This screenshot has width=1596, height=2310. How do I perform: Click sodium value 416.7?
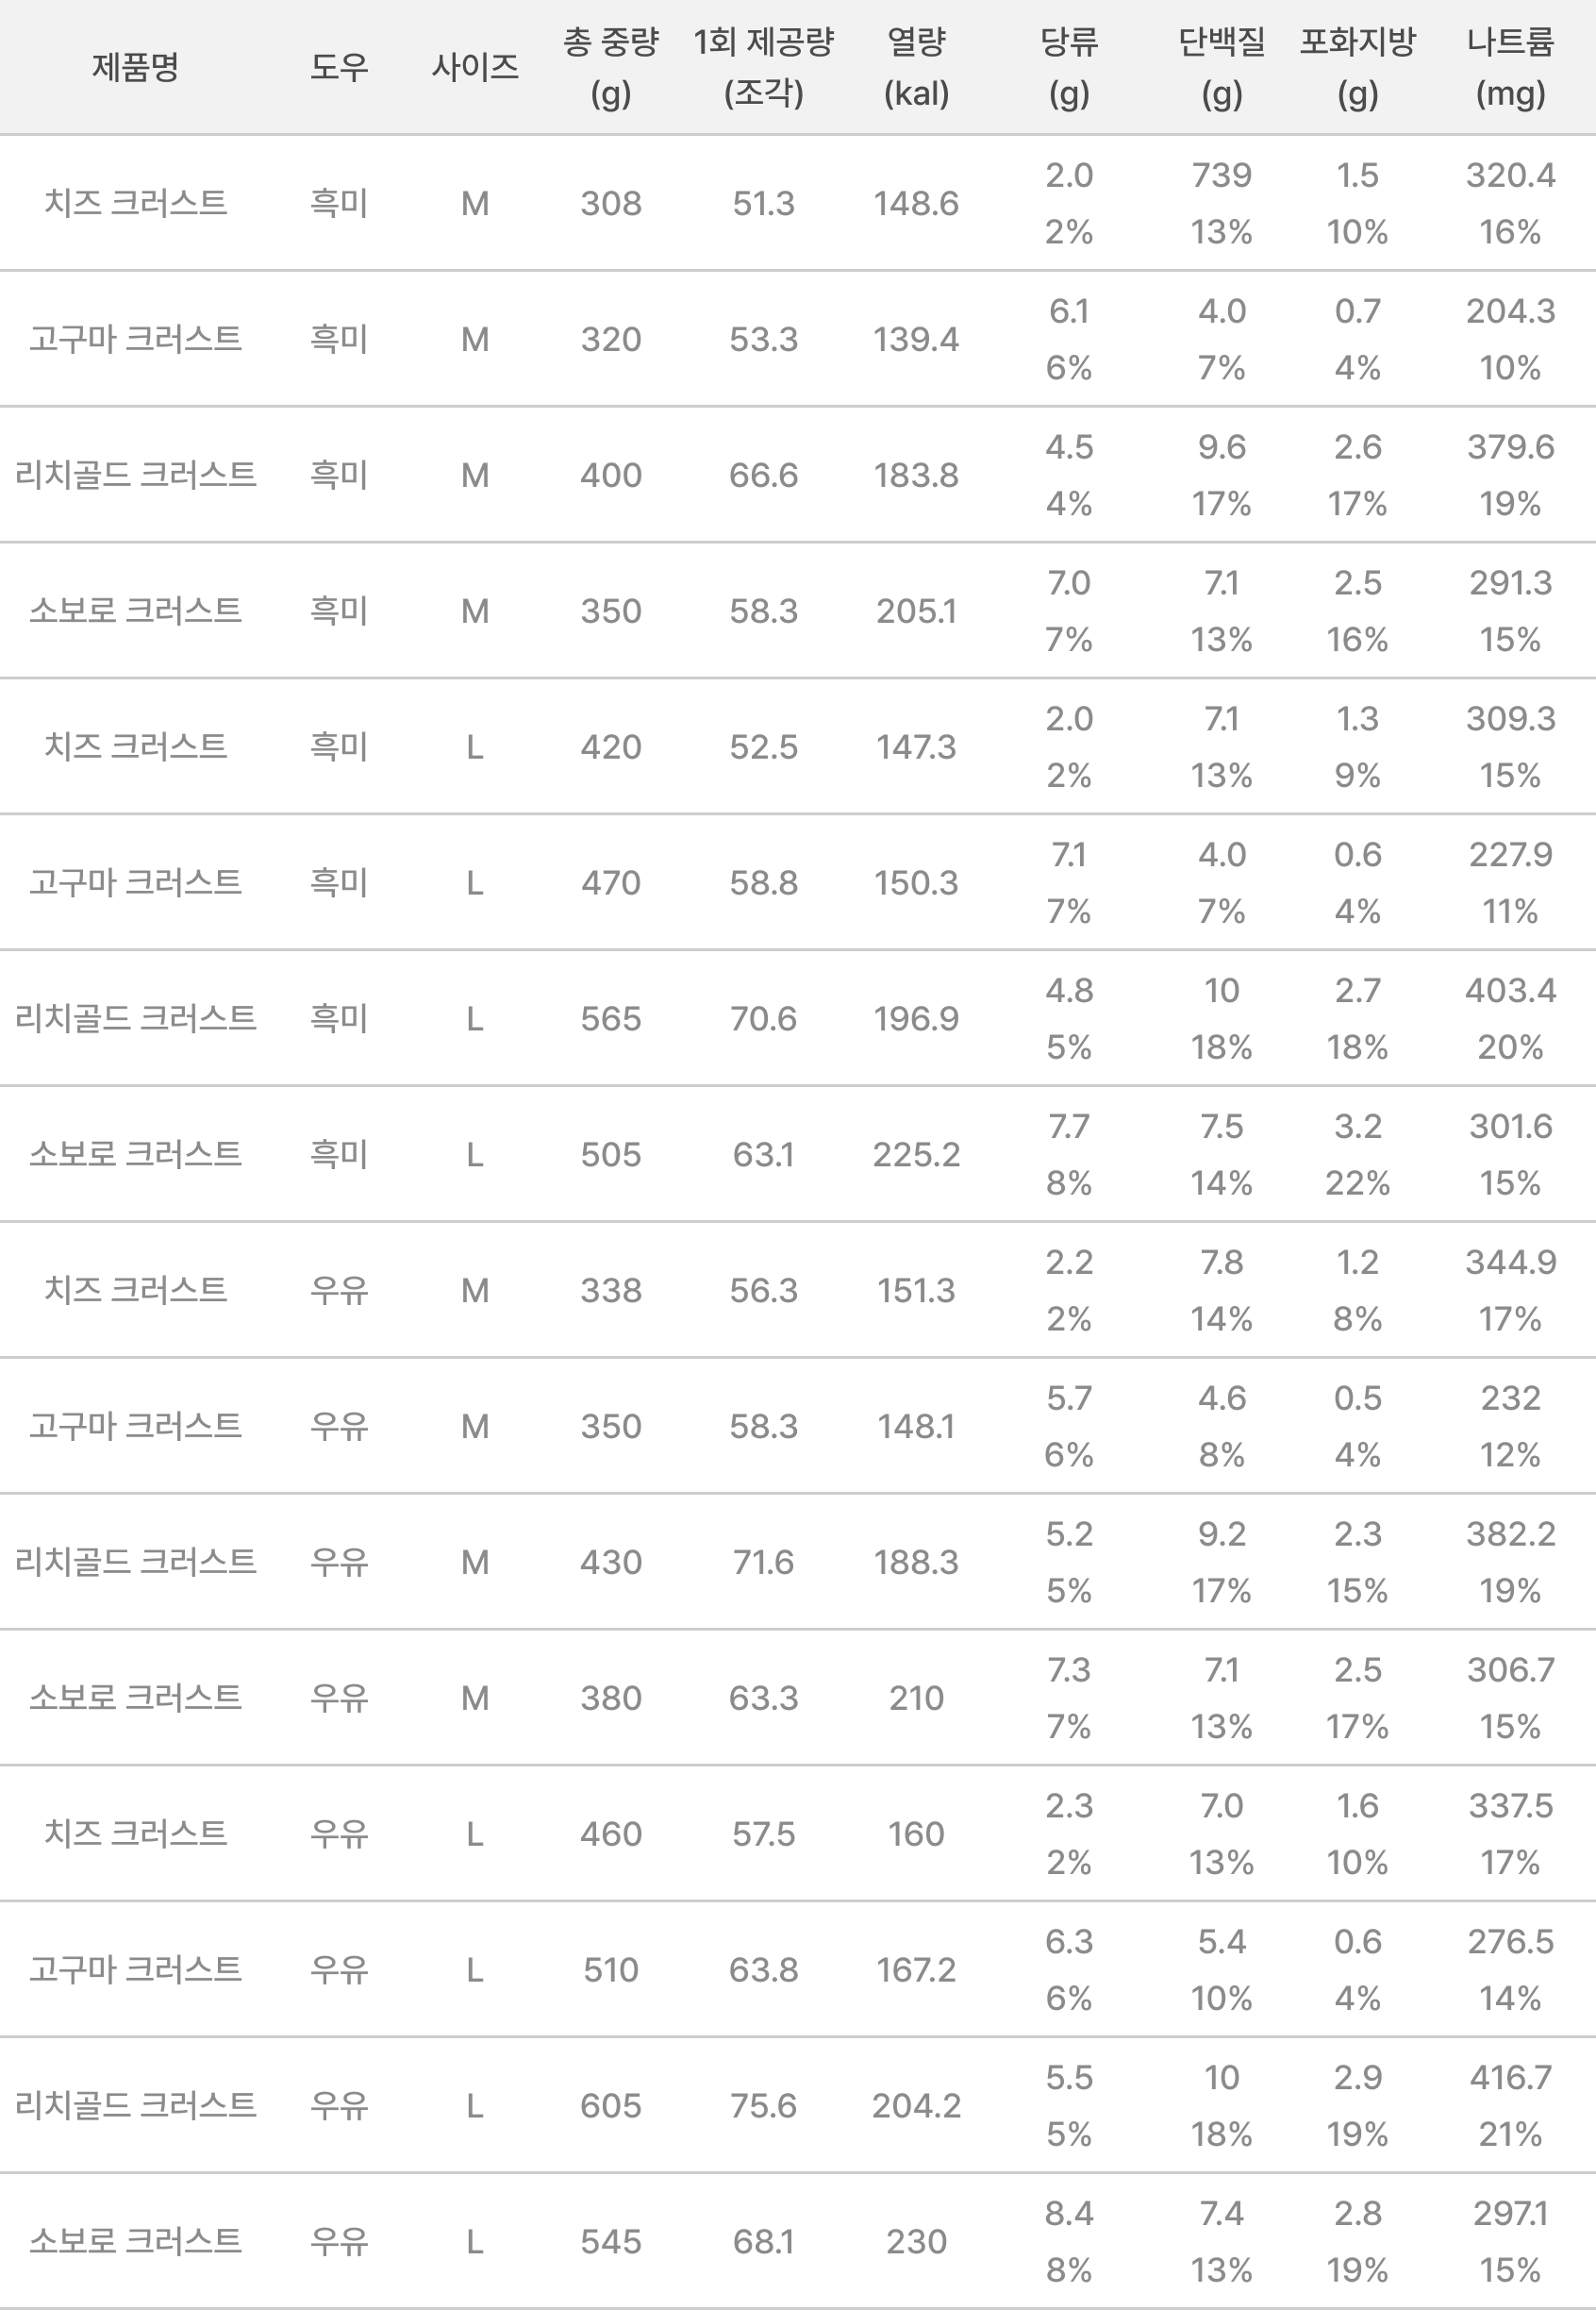point(1510,2078)
